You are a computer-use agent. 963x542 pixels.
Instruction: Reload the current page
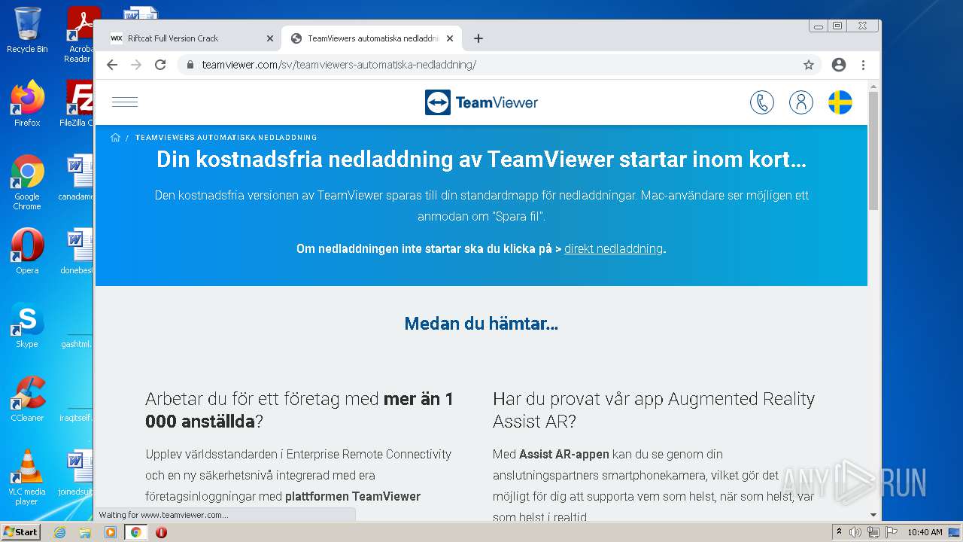pyautogui.click(x=160, y=65)
